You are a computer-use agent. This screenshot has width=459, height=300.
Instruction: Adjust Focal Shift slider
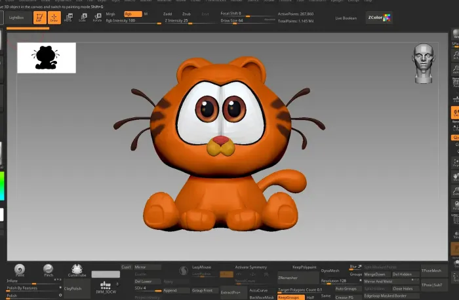coord(247,14)
